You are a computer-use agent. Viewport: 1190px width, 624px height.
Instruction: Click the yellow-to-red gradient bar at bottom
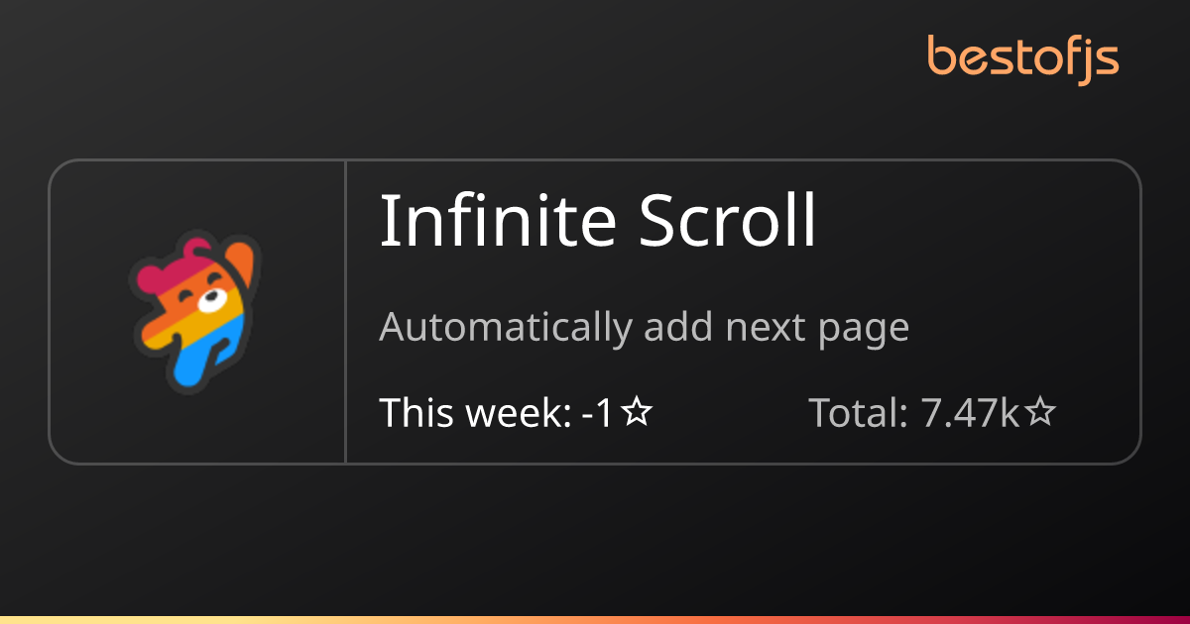pyautogui.click(x=595, y=620)
